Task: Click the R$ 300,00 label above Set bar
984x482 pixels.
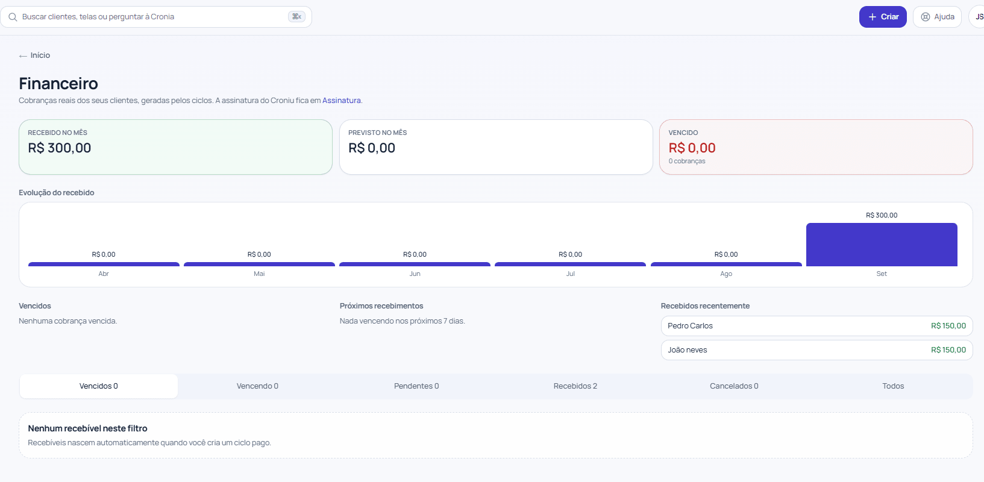Action: click(882, 215)
